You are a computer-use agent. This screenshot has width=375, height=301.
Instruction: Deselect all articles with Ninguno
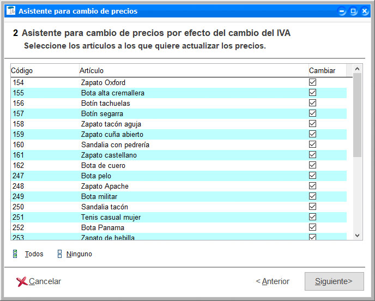[79, 254]
